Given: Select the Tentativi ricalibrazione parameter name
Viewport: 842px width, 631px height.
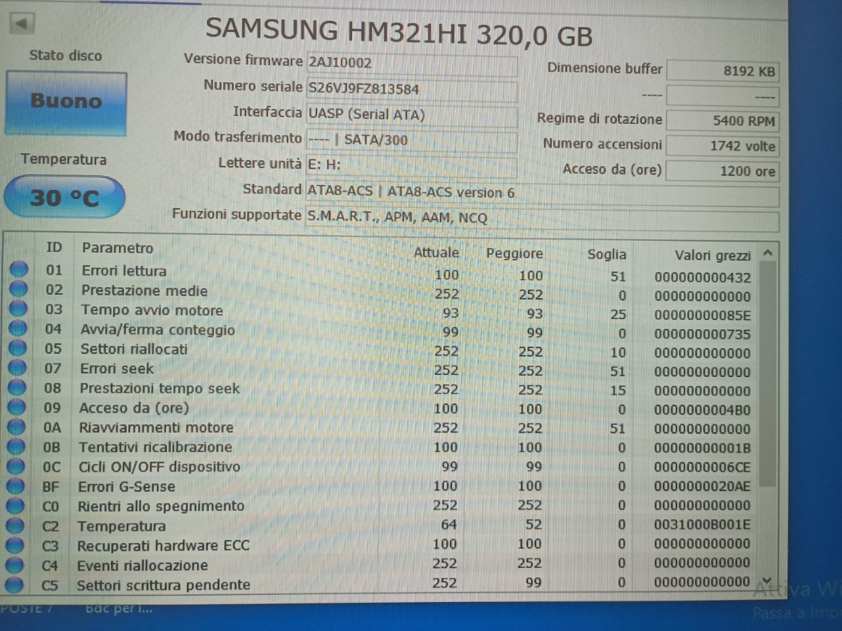Looking at the screenshot, I should pyautogui.click(x=156, y=447).
